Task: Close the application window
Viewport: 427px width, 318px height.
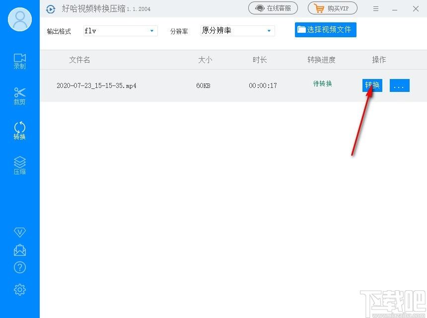Action: click(416, 9)
